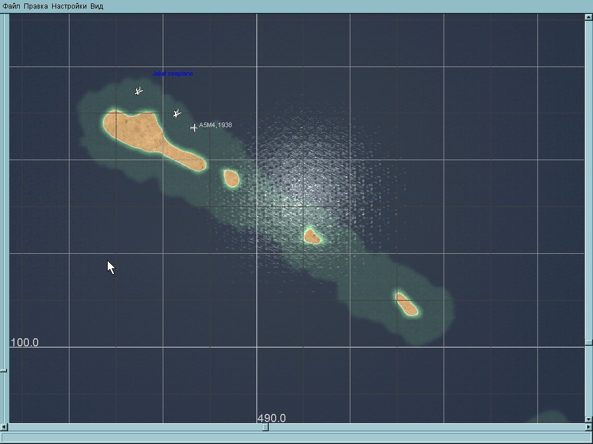Click the right vertical scrollbar thumb
The width and height of the screenshot is (593, 444).
[588, 342]
